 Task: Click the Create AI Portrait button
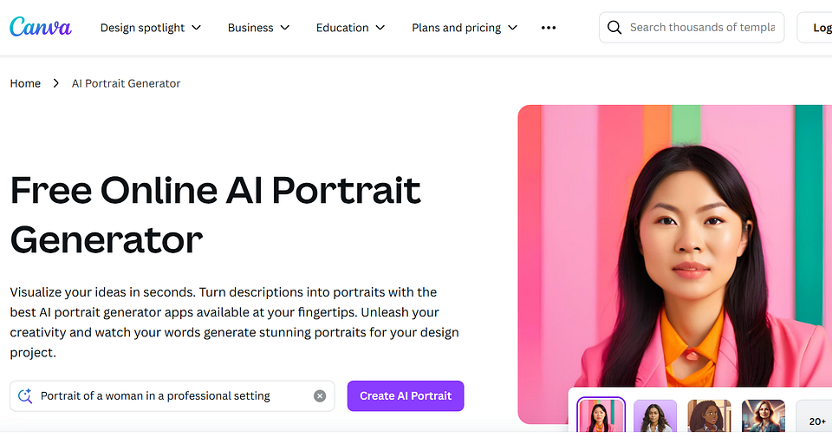click(x=406, y=395)
